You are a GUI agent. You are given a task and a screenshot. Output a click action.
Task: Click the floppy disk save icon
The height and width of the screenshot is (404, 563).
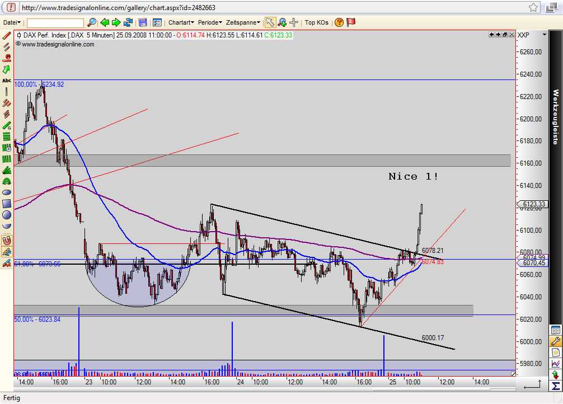point(143,22)
